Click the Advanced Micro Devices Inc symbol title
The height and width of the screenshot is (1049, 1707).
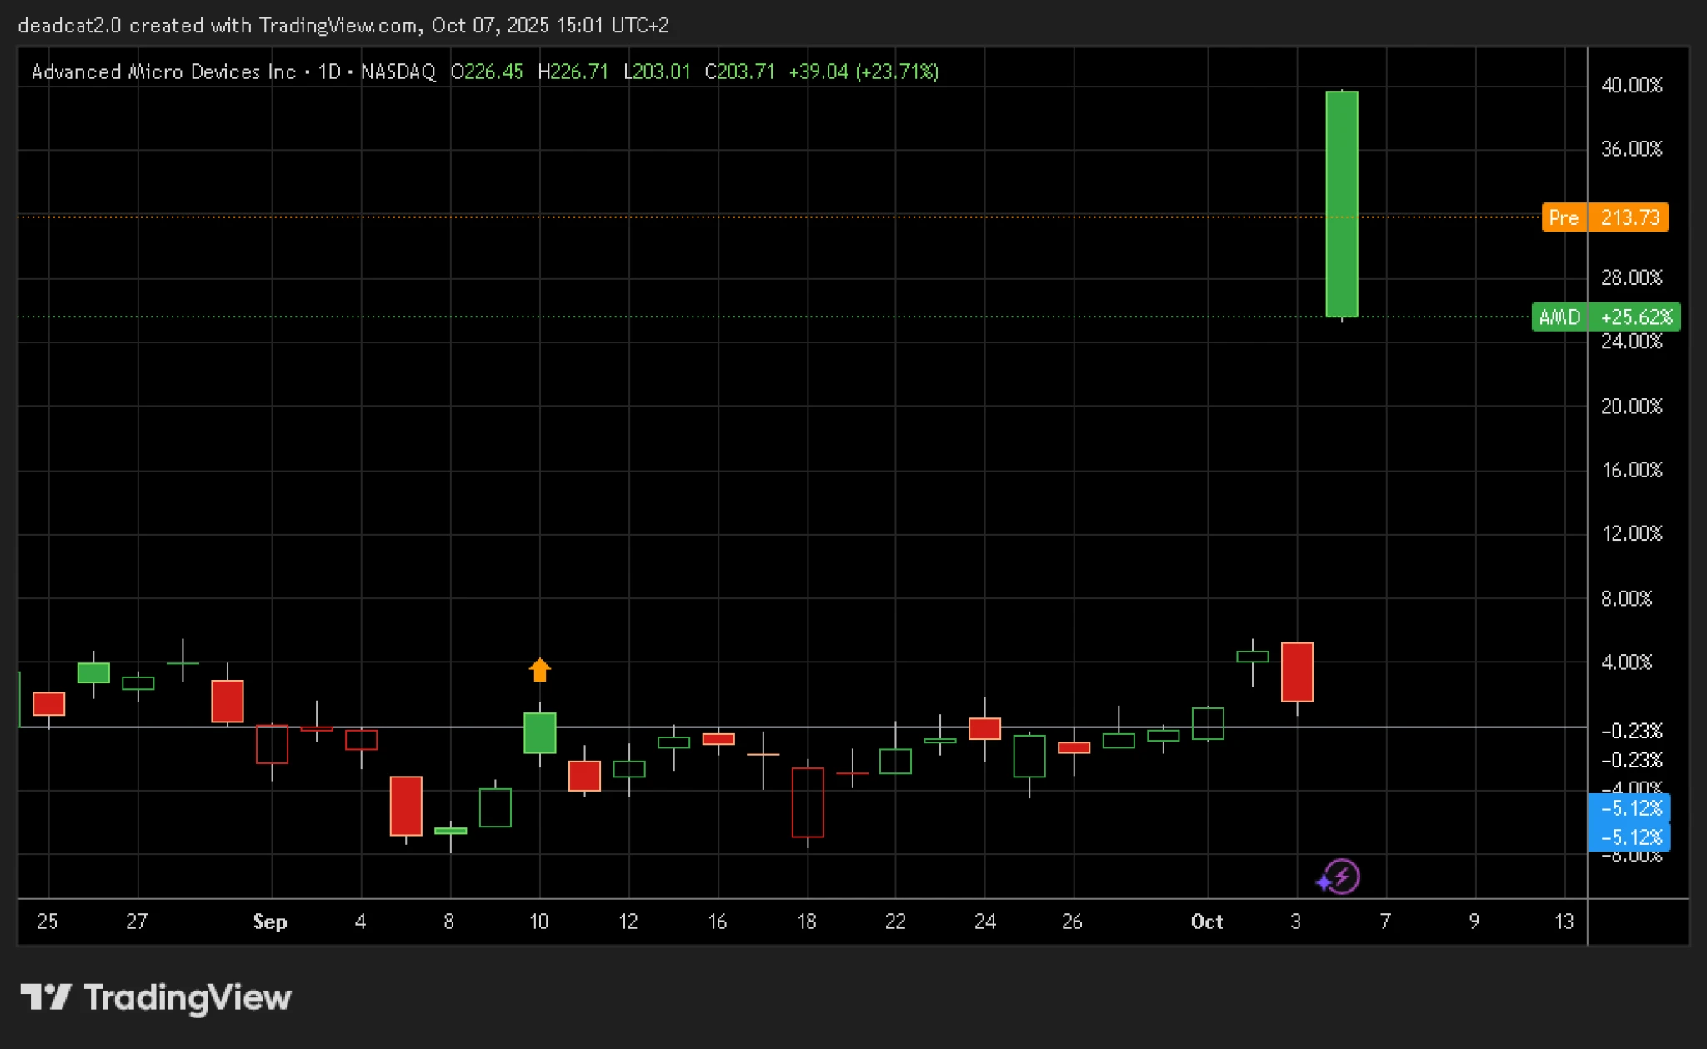pyautogui.click(x=163, y=72)
